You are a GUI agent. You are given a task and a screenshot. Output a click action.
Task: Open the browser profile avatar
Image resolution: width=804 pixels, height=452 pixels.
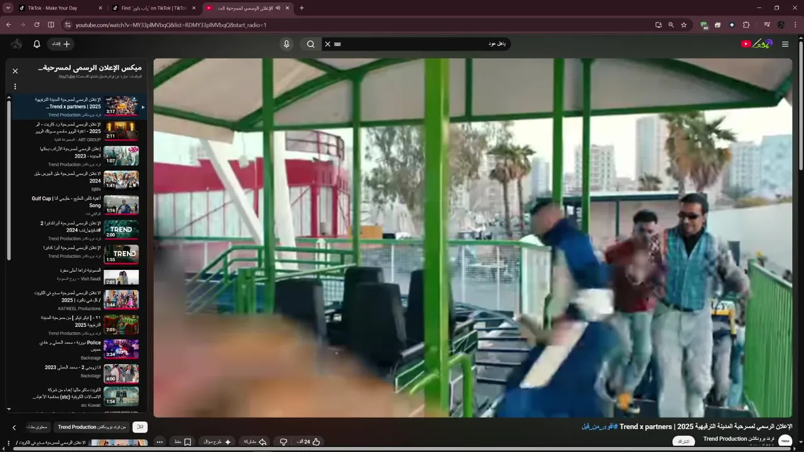click(781, 25)
